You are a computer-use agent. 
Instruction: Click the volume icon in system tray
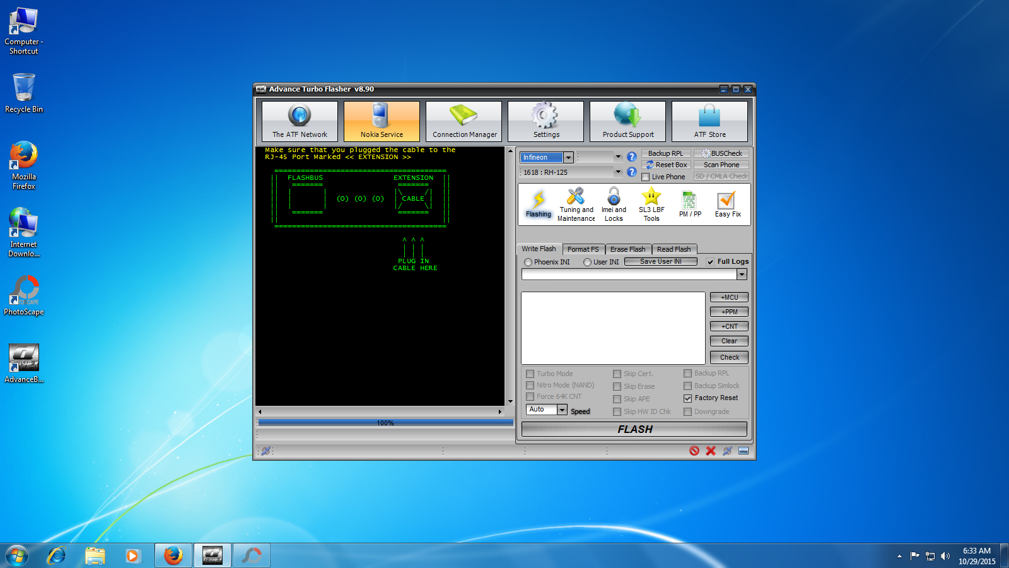[x=945, y=556]
